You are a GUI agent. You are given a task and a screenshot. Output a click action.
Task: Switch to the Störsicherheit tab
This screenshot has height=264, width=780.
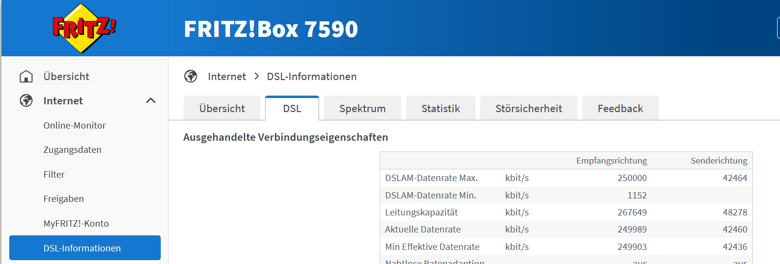point(529,108)
